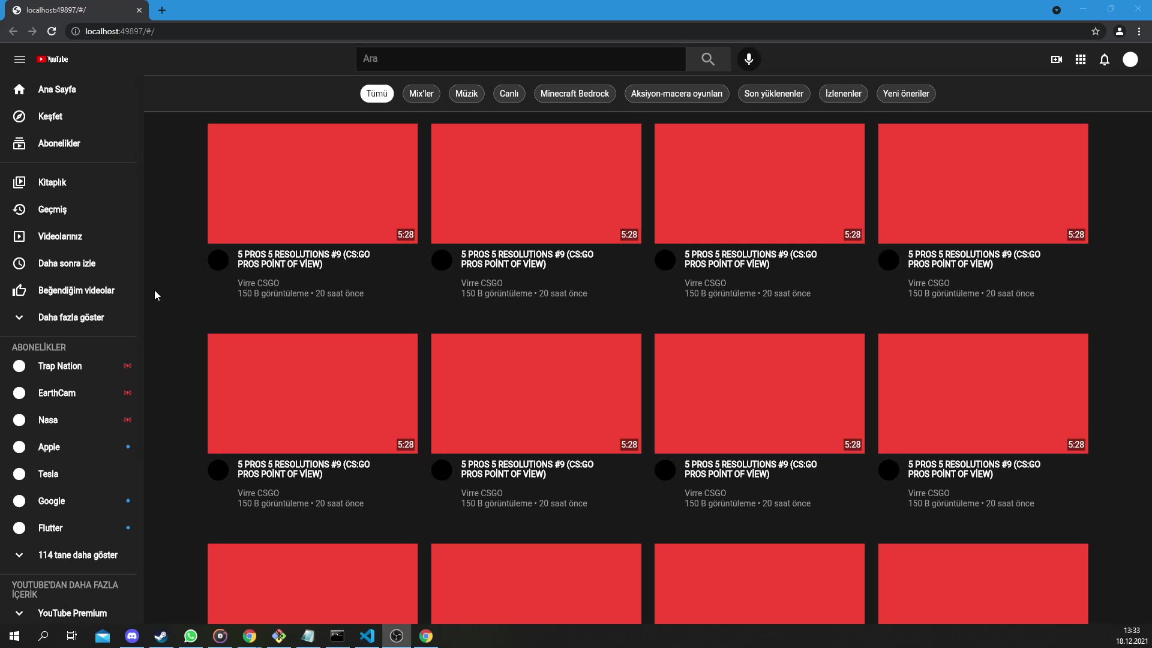Start a voice search with the microphone icon

[748, 59]
